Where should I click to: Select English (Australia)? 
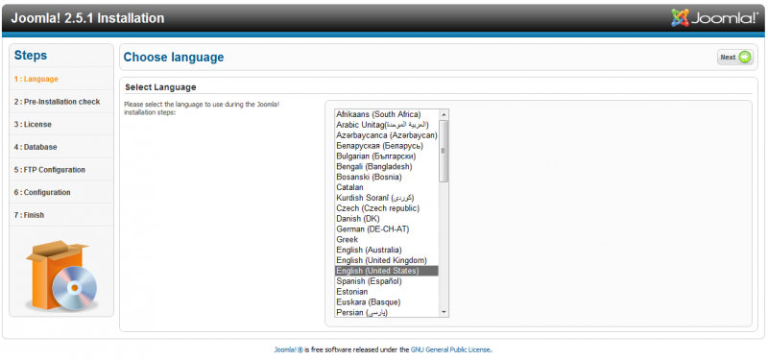387,250
